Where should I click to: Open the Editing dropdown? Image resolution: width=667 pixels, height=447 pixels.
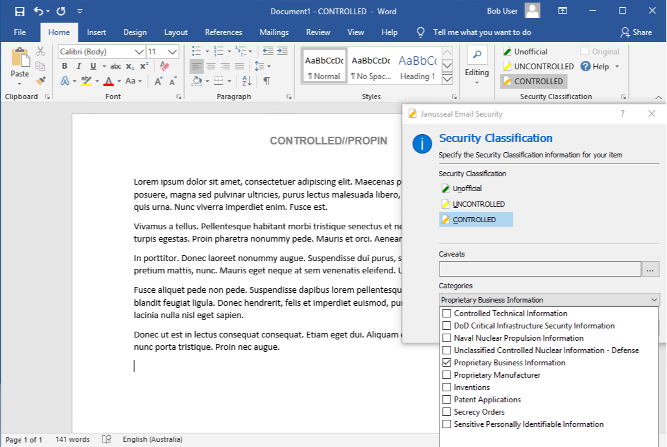pos(477,66)
